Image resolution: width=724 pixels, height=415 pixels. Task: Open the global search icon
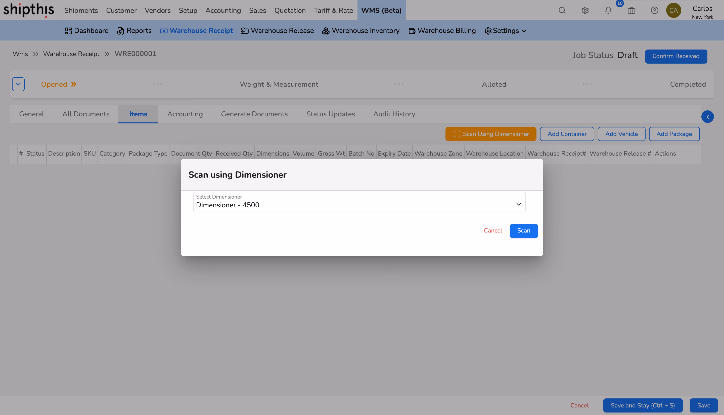(x=562, y=11)
